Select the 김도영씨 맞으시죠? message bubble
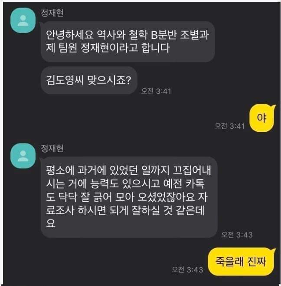This screenshot has width=281, height=286. [89, 80]
